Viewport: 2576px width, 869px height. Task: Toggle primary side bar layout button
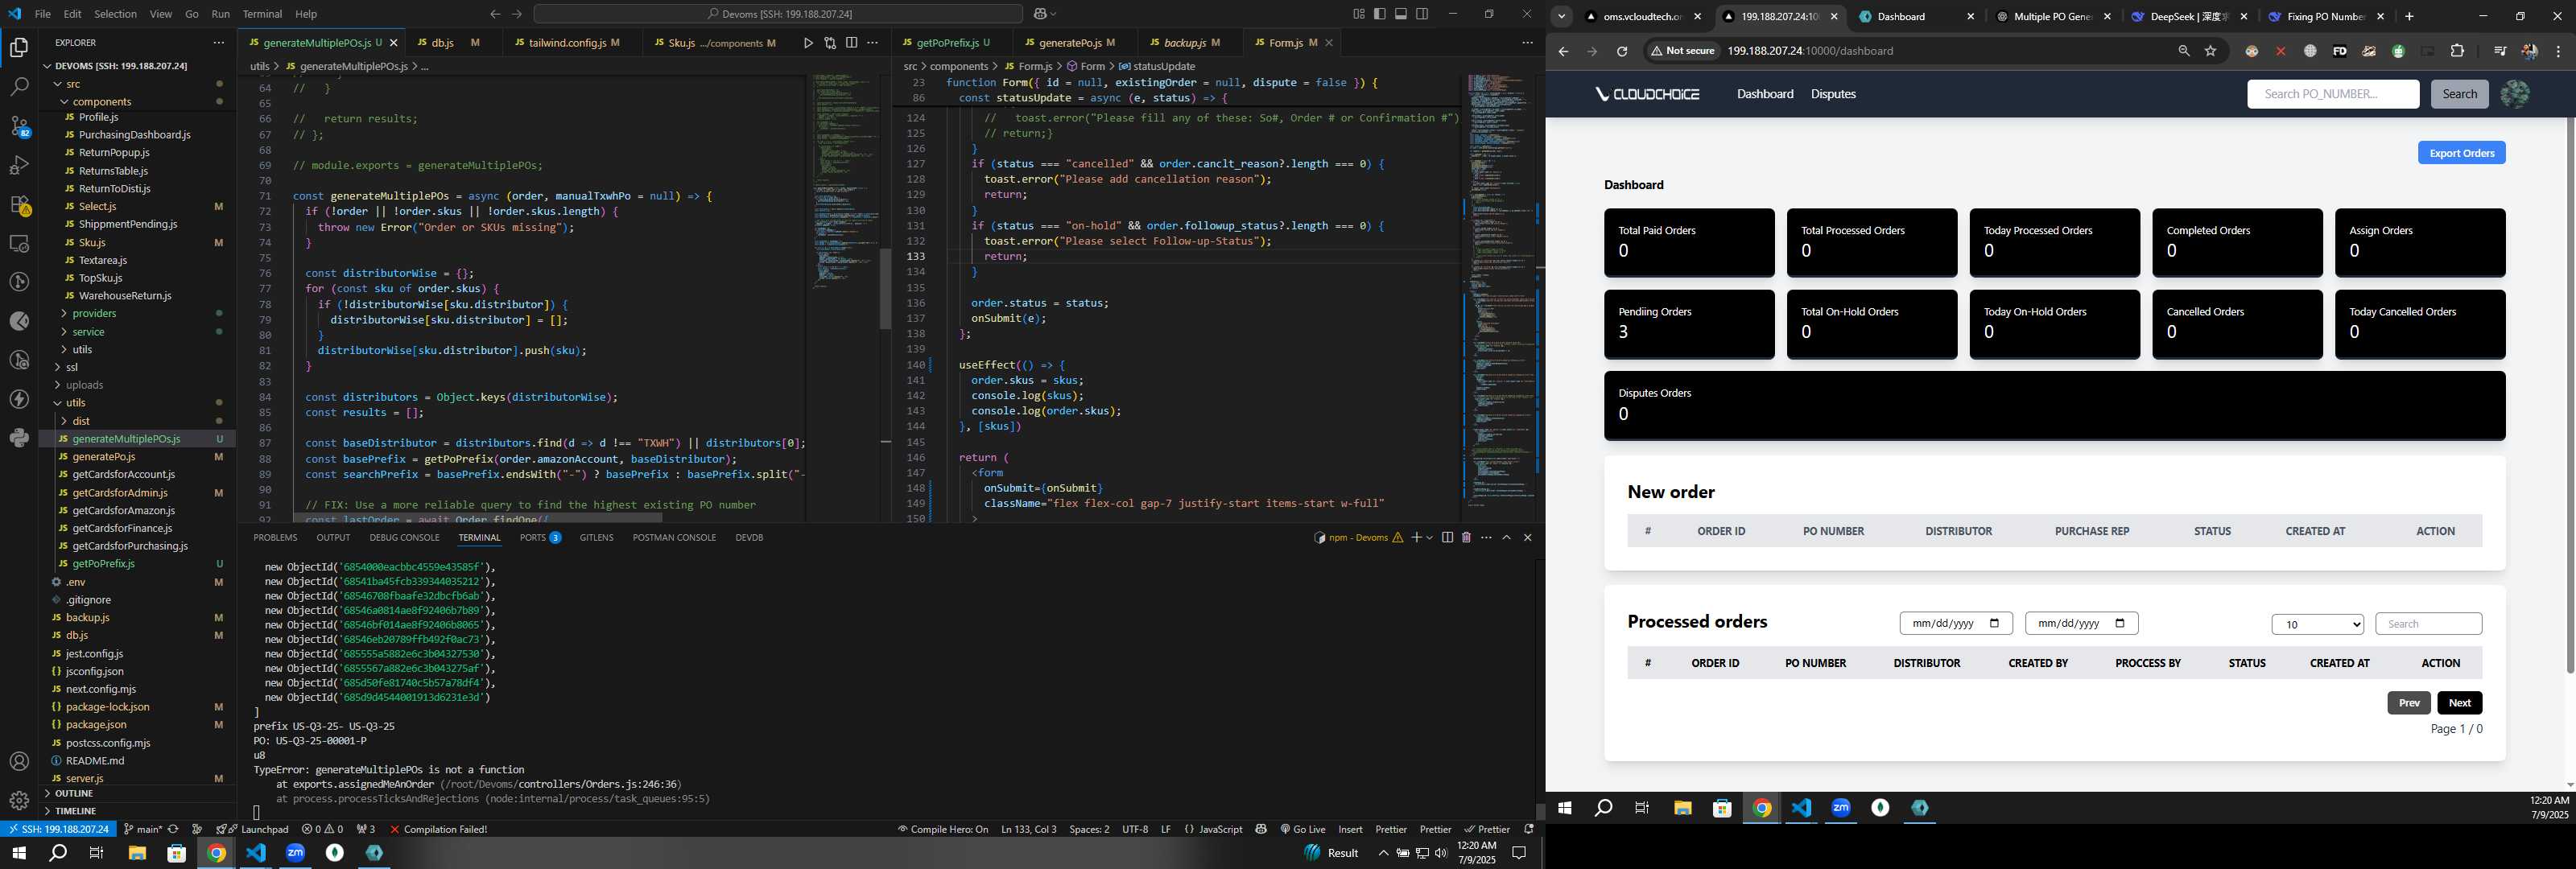coord(1380,14)
